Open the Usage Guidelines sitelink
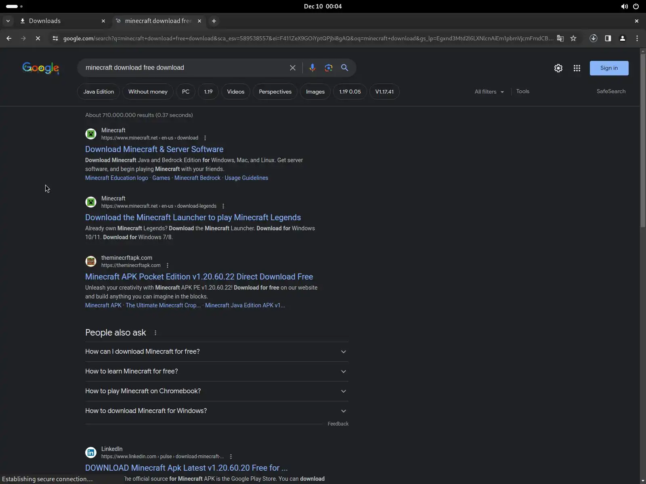 pyautogui.click(x=246, y=178)
